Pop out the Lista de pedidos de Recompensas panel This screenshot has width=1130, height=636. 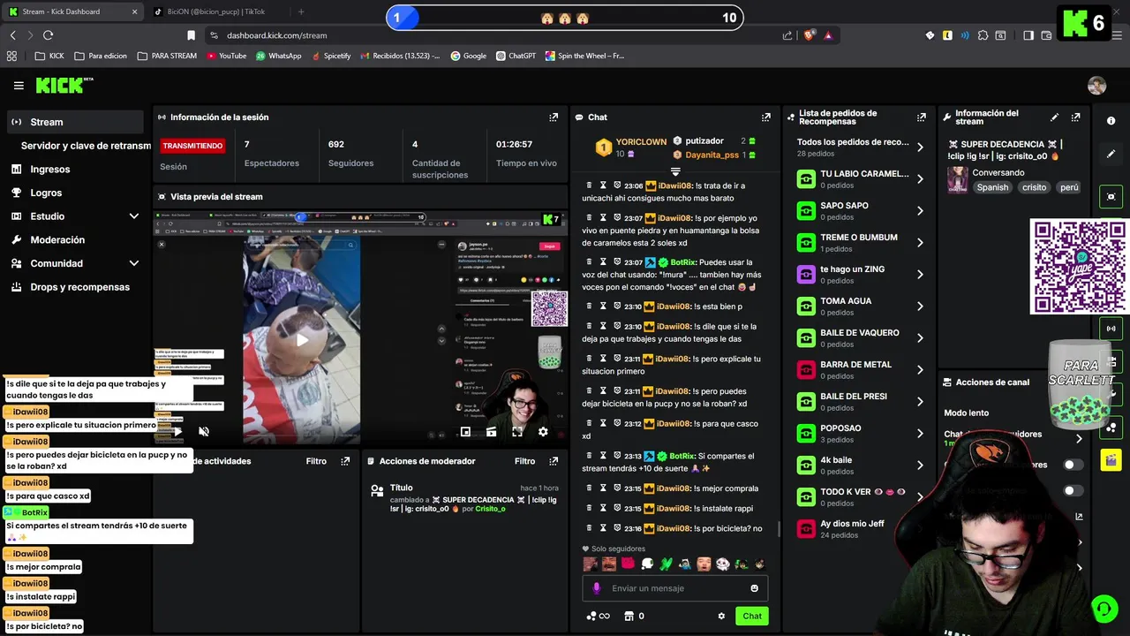922,117
